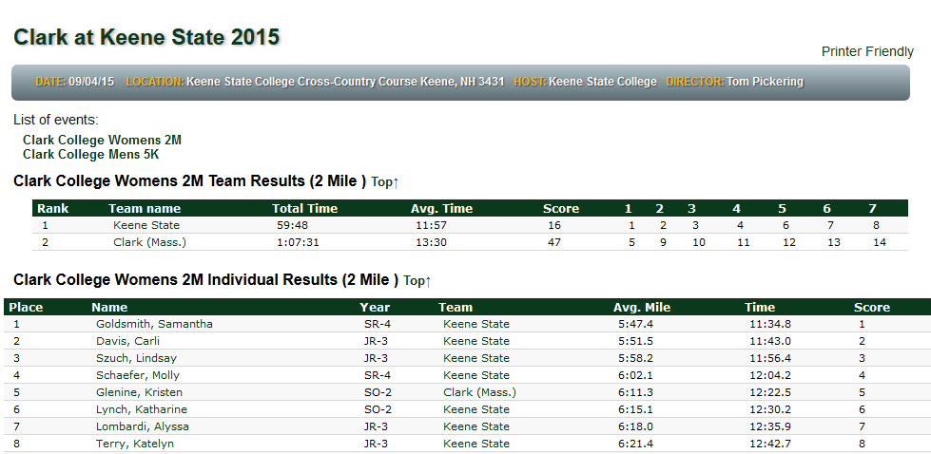Click team score 16
Screen dimensions: 931x454
tap(554, 225)
